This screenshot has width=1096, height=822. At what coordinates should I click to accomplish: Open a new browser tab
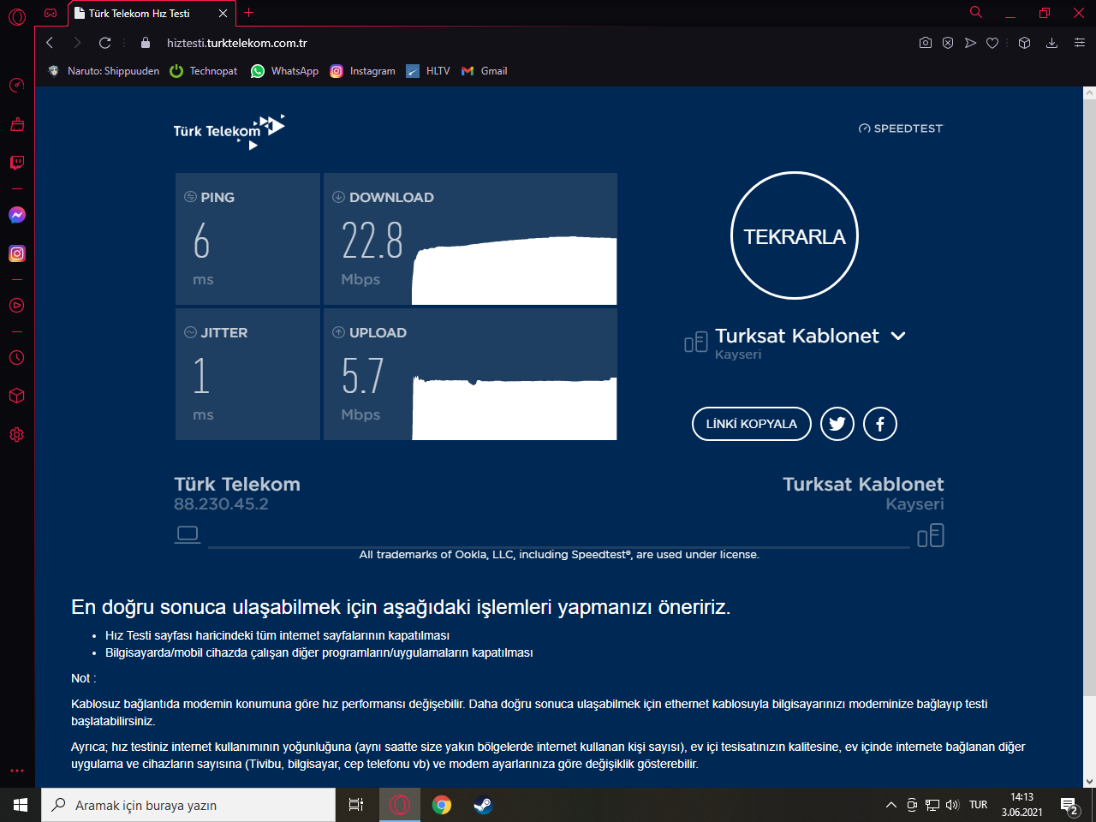click(249, 13)
